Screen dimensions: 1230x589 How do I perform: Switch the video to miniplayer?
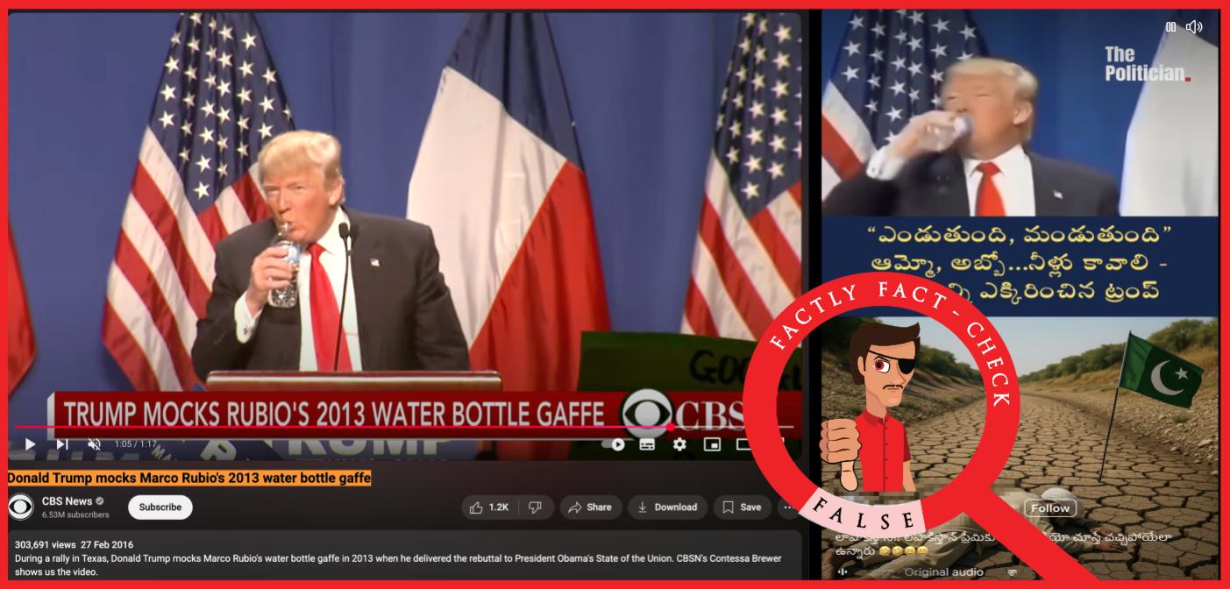pyautogui.click(x=712, y=444)
